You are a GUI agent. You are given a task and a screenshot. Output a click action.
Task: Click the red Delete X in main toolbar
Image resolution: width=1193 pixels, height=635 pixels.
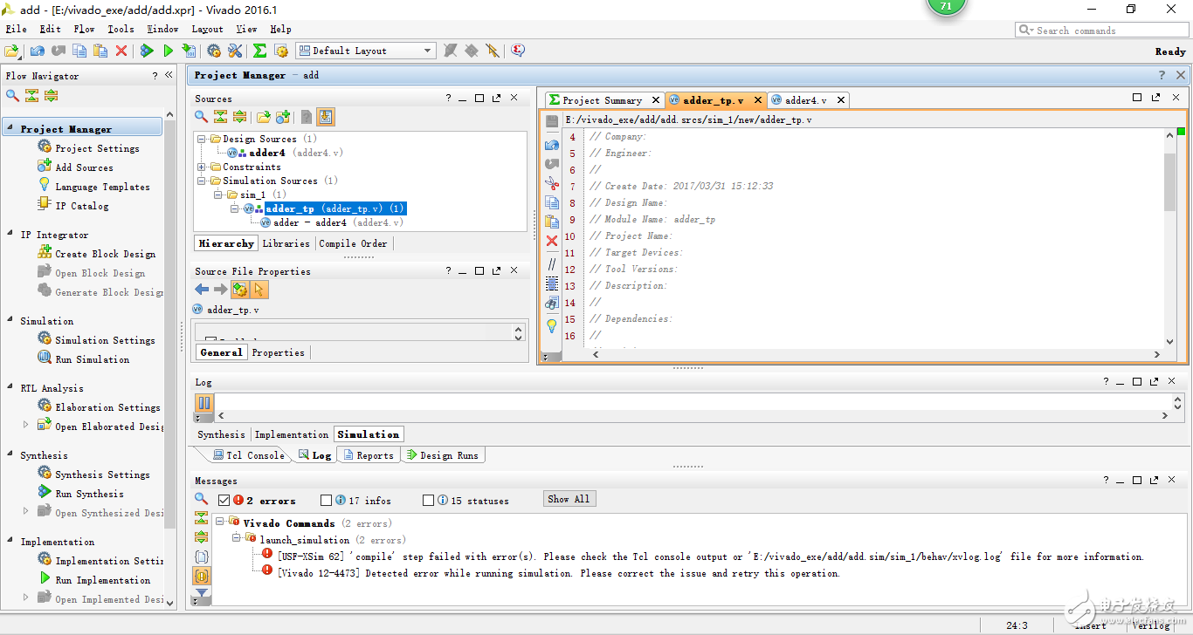pyautogui.click(x=121, y=51)
